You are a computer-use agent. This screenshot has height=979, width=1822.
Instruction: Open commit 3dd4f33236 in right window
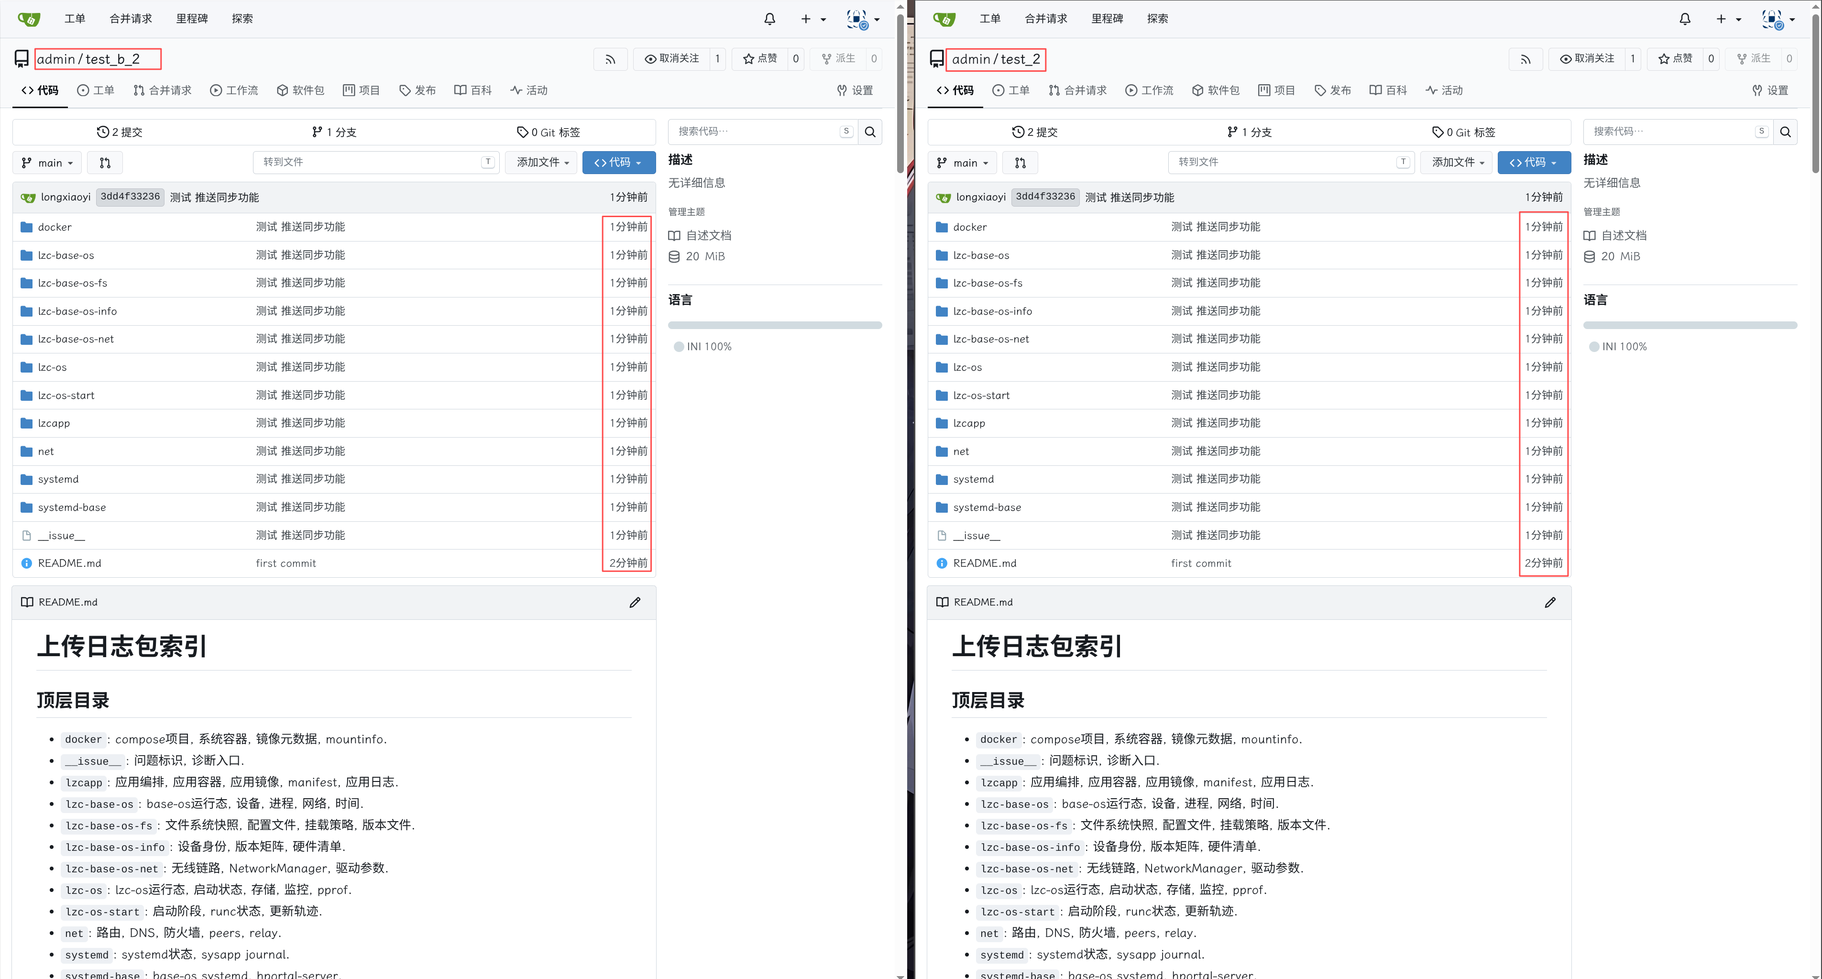pyautogui.click(x=1045, y=197)
